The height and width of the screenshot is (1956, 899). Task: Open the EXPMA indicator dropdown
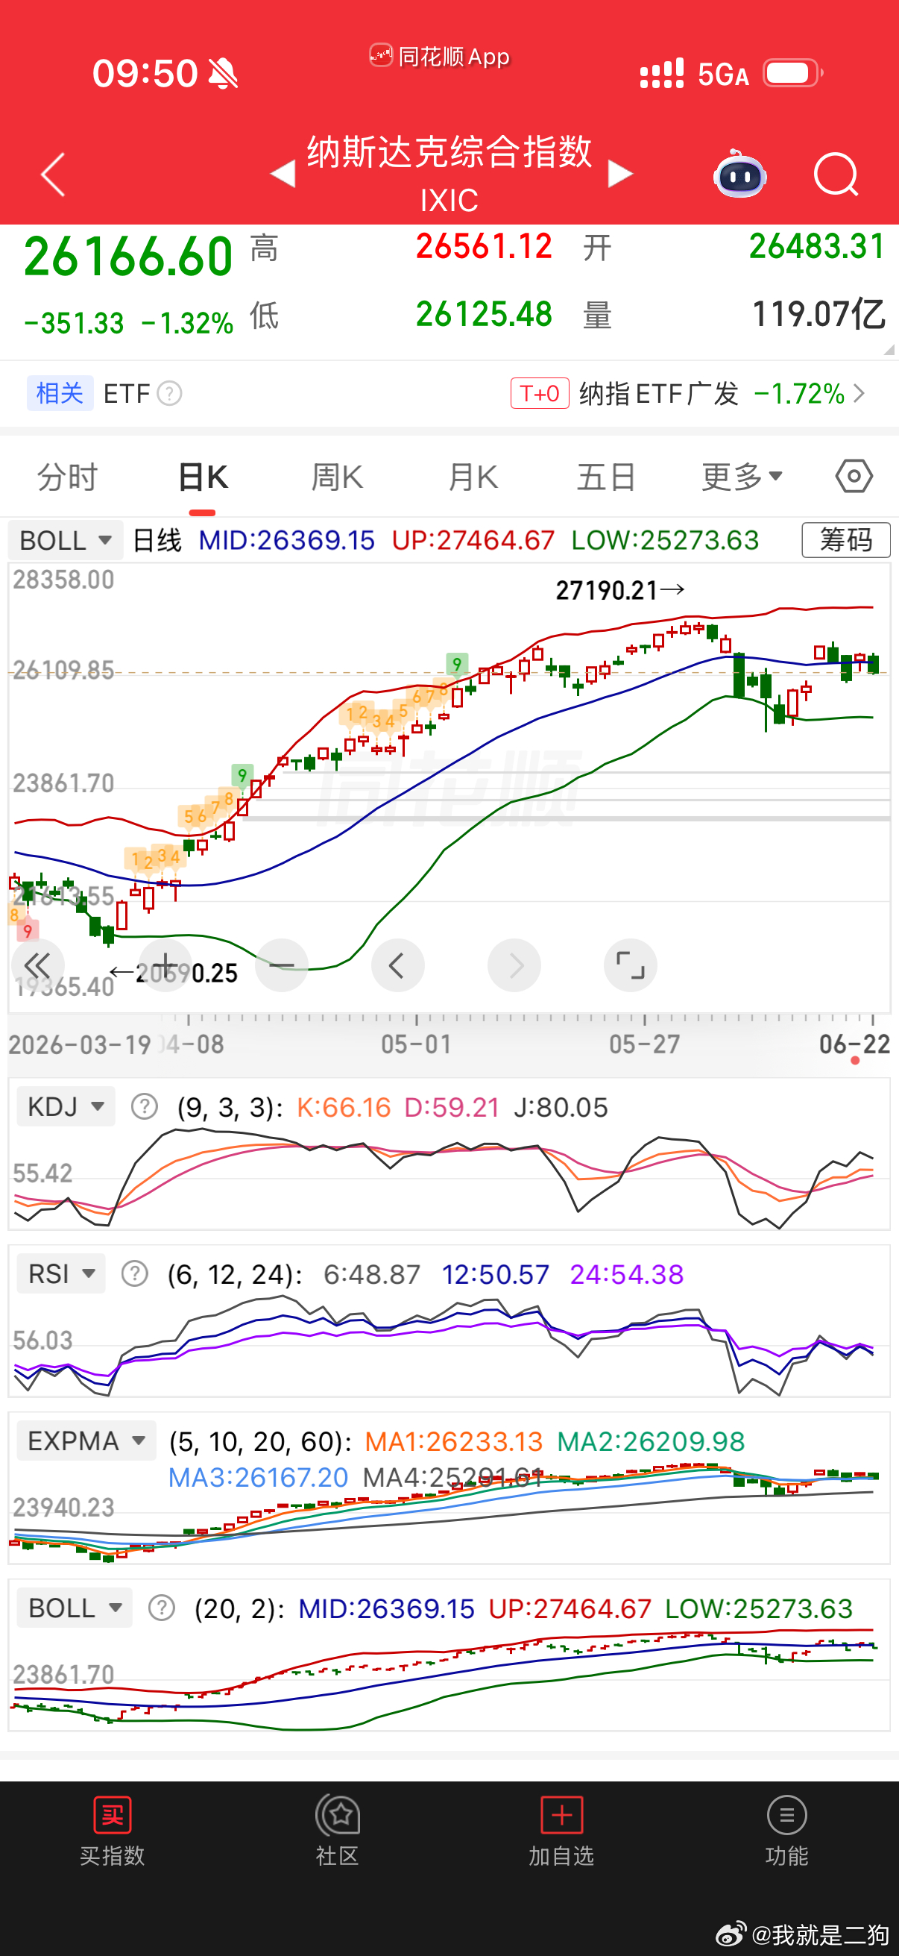86,1441
